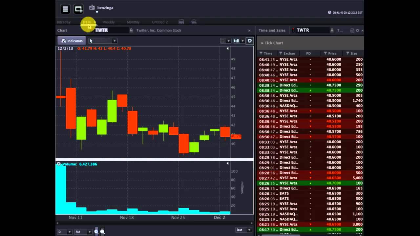Select the 08:21:56 trade with size 3,800
Viewport: 420px width, 236px height.
310,225
